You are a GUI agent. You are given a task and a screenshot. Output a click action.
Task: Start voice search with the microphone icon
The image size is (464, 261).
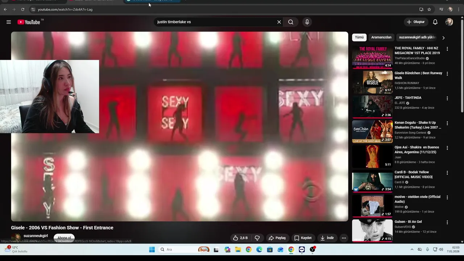coord(307,22)
